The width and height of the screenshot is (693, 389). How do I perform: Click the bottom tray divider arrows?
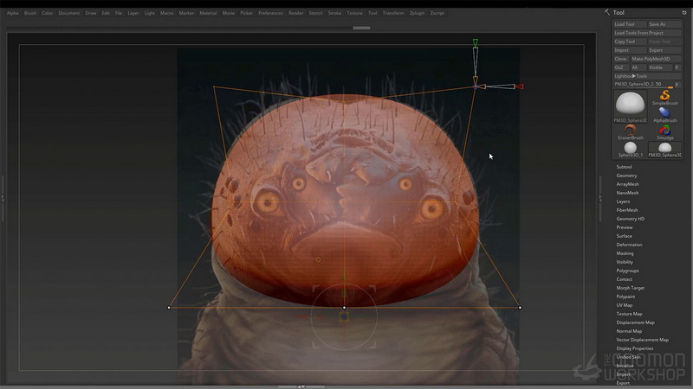click(x=301, y=386)
